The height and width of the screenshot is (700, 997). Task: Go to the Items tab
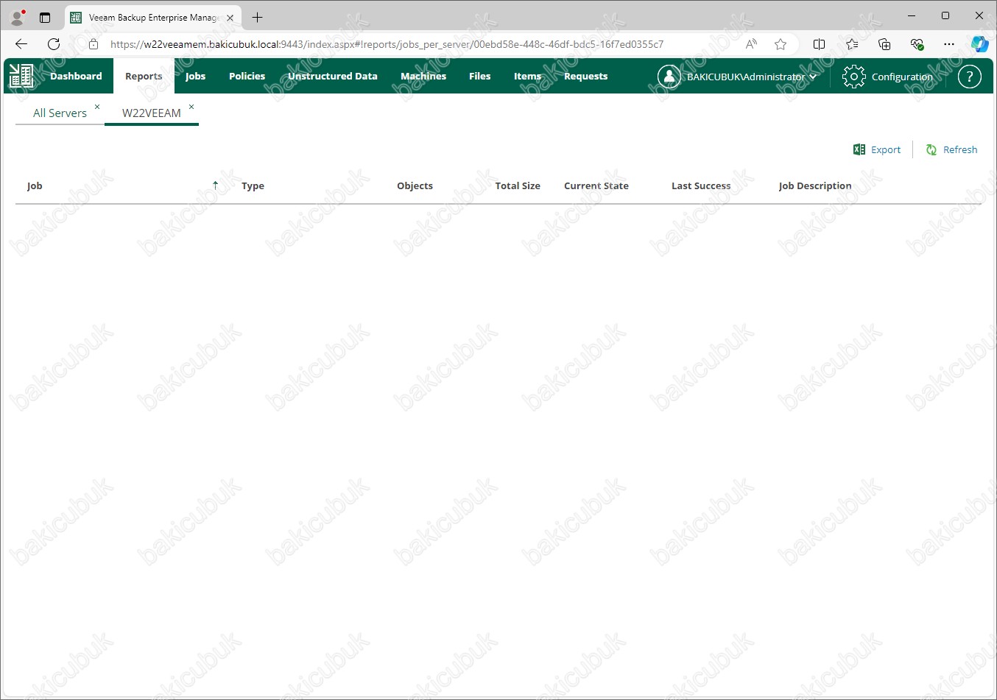point(527,76)
